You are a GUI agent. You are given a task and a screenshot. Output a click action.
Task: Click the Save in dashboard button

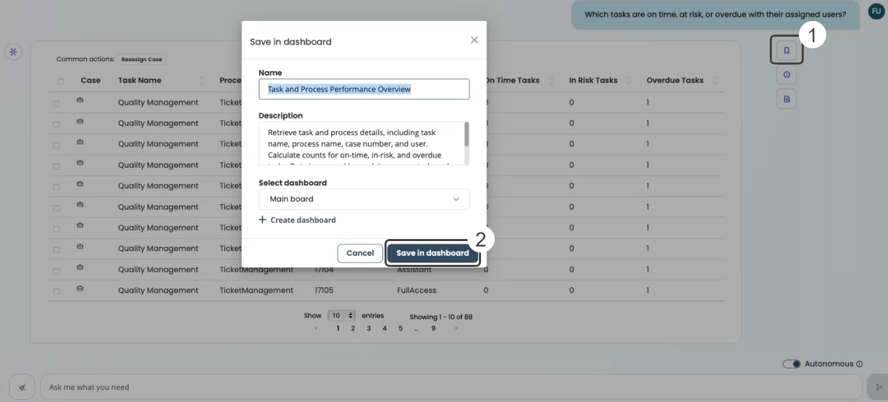click(x=432, y=253)
